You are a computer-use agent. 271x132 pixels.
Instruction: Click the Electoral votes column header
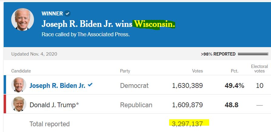(259, 69)
